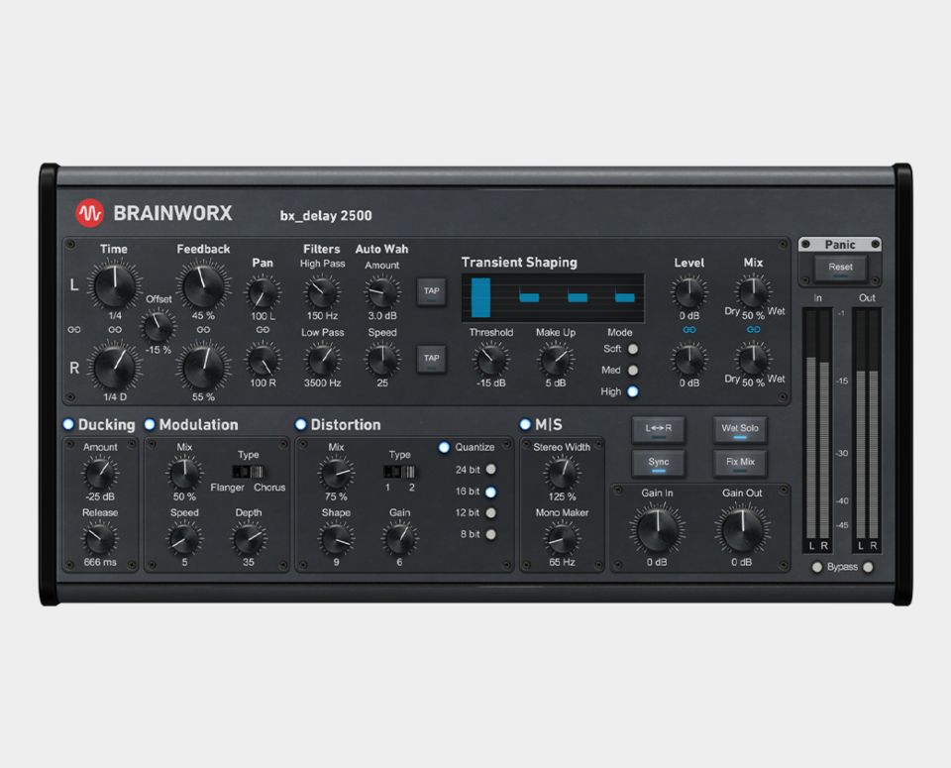This screenshot has width=951, height=768.
Task: Click the link icon between Mix knobs
Action: [754, 329]
